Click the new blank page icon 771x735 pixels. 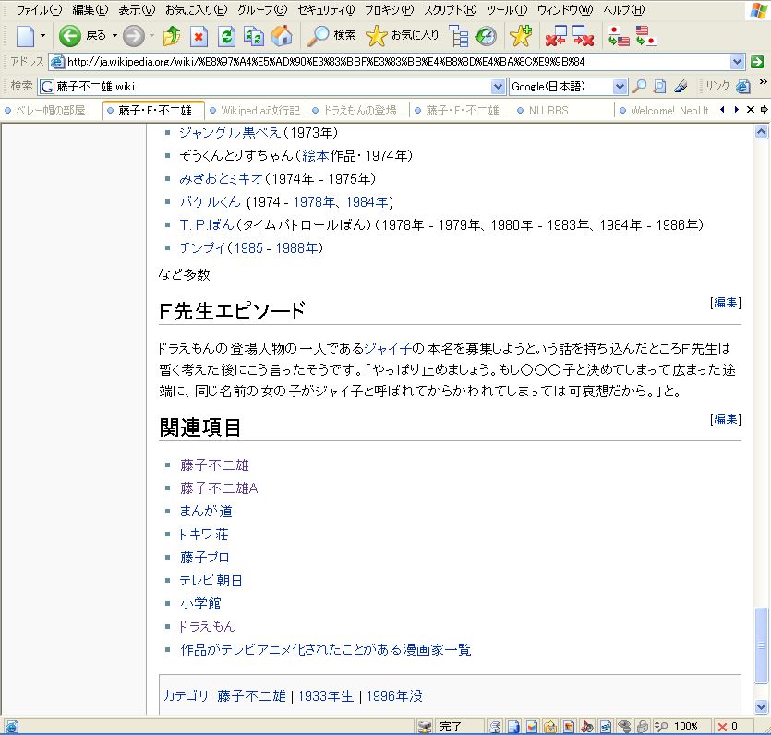tap(26, 36)
